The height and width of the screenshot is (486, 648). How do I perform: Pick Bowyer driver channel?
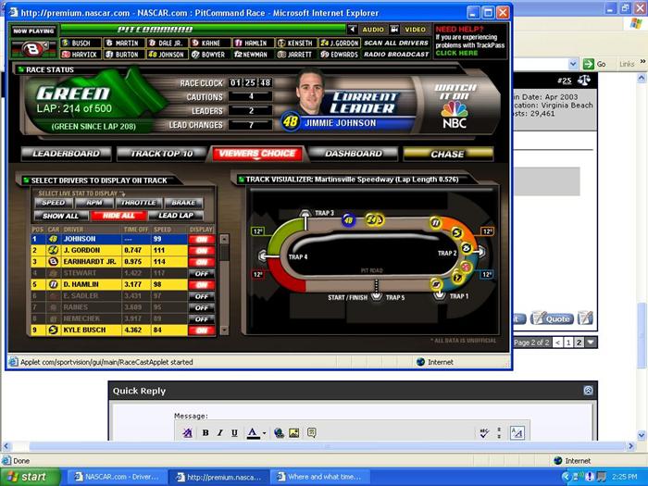pyautogui.click(x=210, y=54)
